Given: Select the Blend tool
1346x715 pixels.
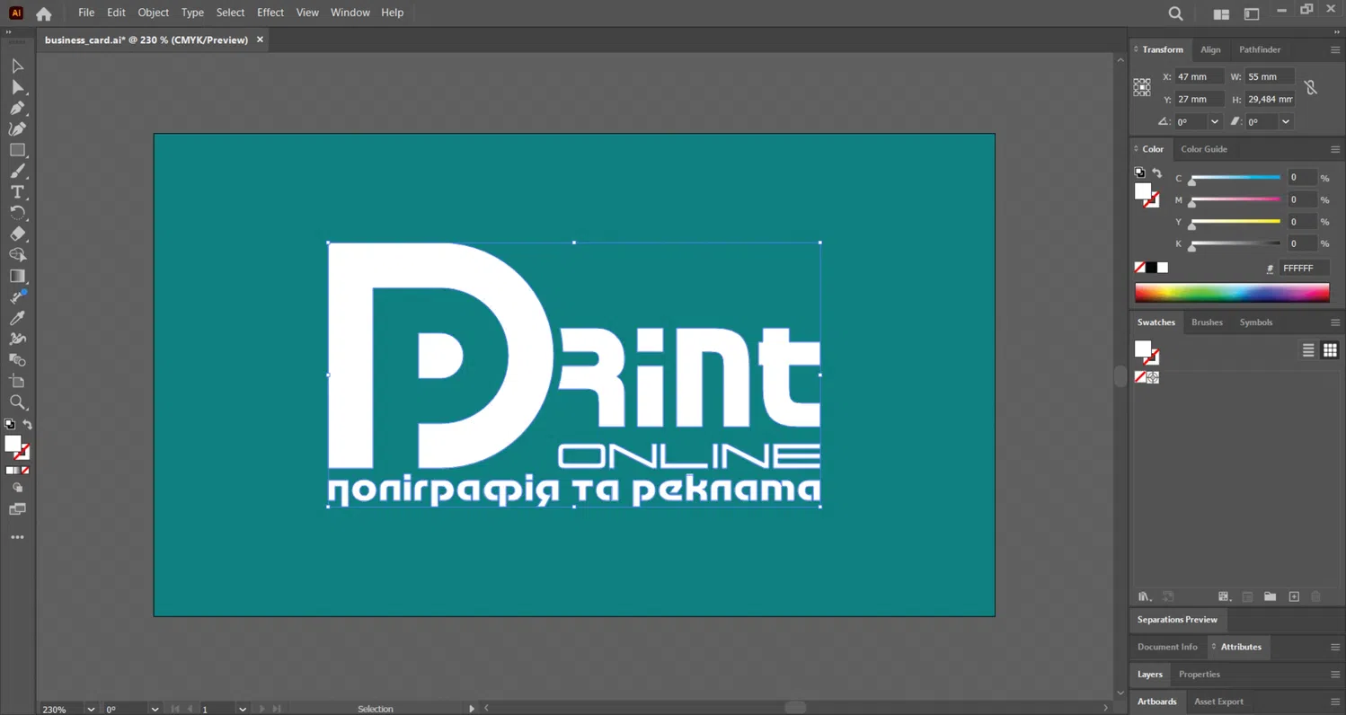Looking at the screenshot, I should 17,359.
